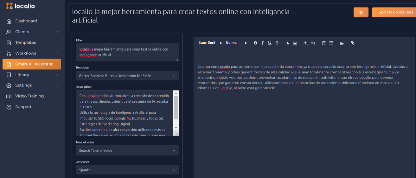Click the Description scrollbar down arrow
This screenshot has height=178, width=416.
(176, 127)
